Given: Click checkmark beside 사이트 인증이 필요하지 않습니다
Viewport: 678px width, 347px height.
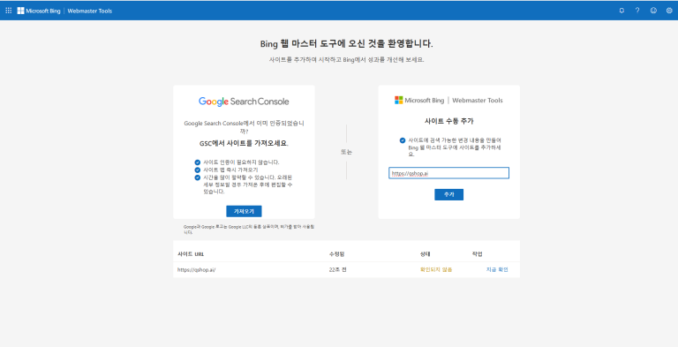Looking at the screenshot, I should click(197, 162).
